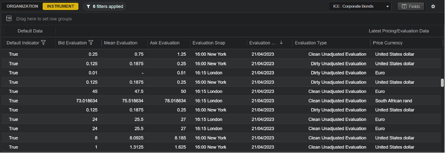Sort by Price Currency column header
This screenshot has height=153, width=445.
[388, 43]
